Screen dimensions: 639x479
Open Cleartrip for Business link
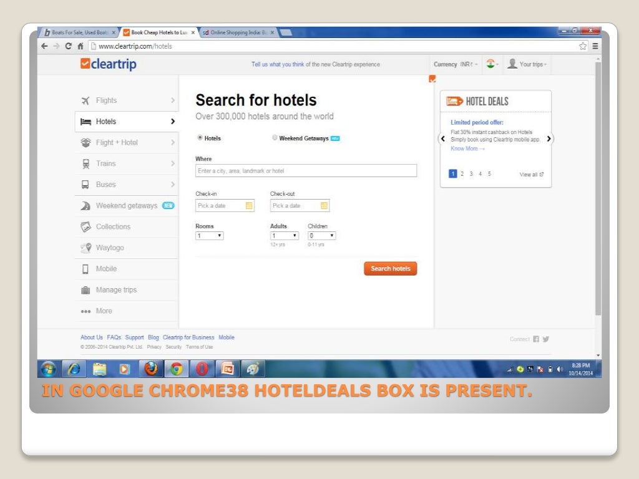(188, 337)
